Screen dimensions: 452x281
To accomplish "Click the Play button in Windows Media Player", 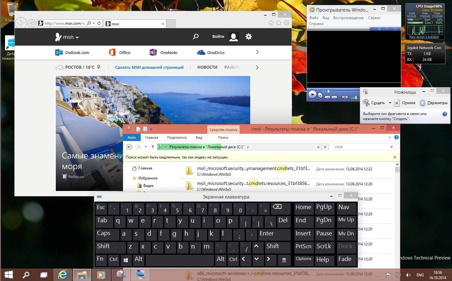I will pyautogui.click(x=312, y=94).
